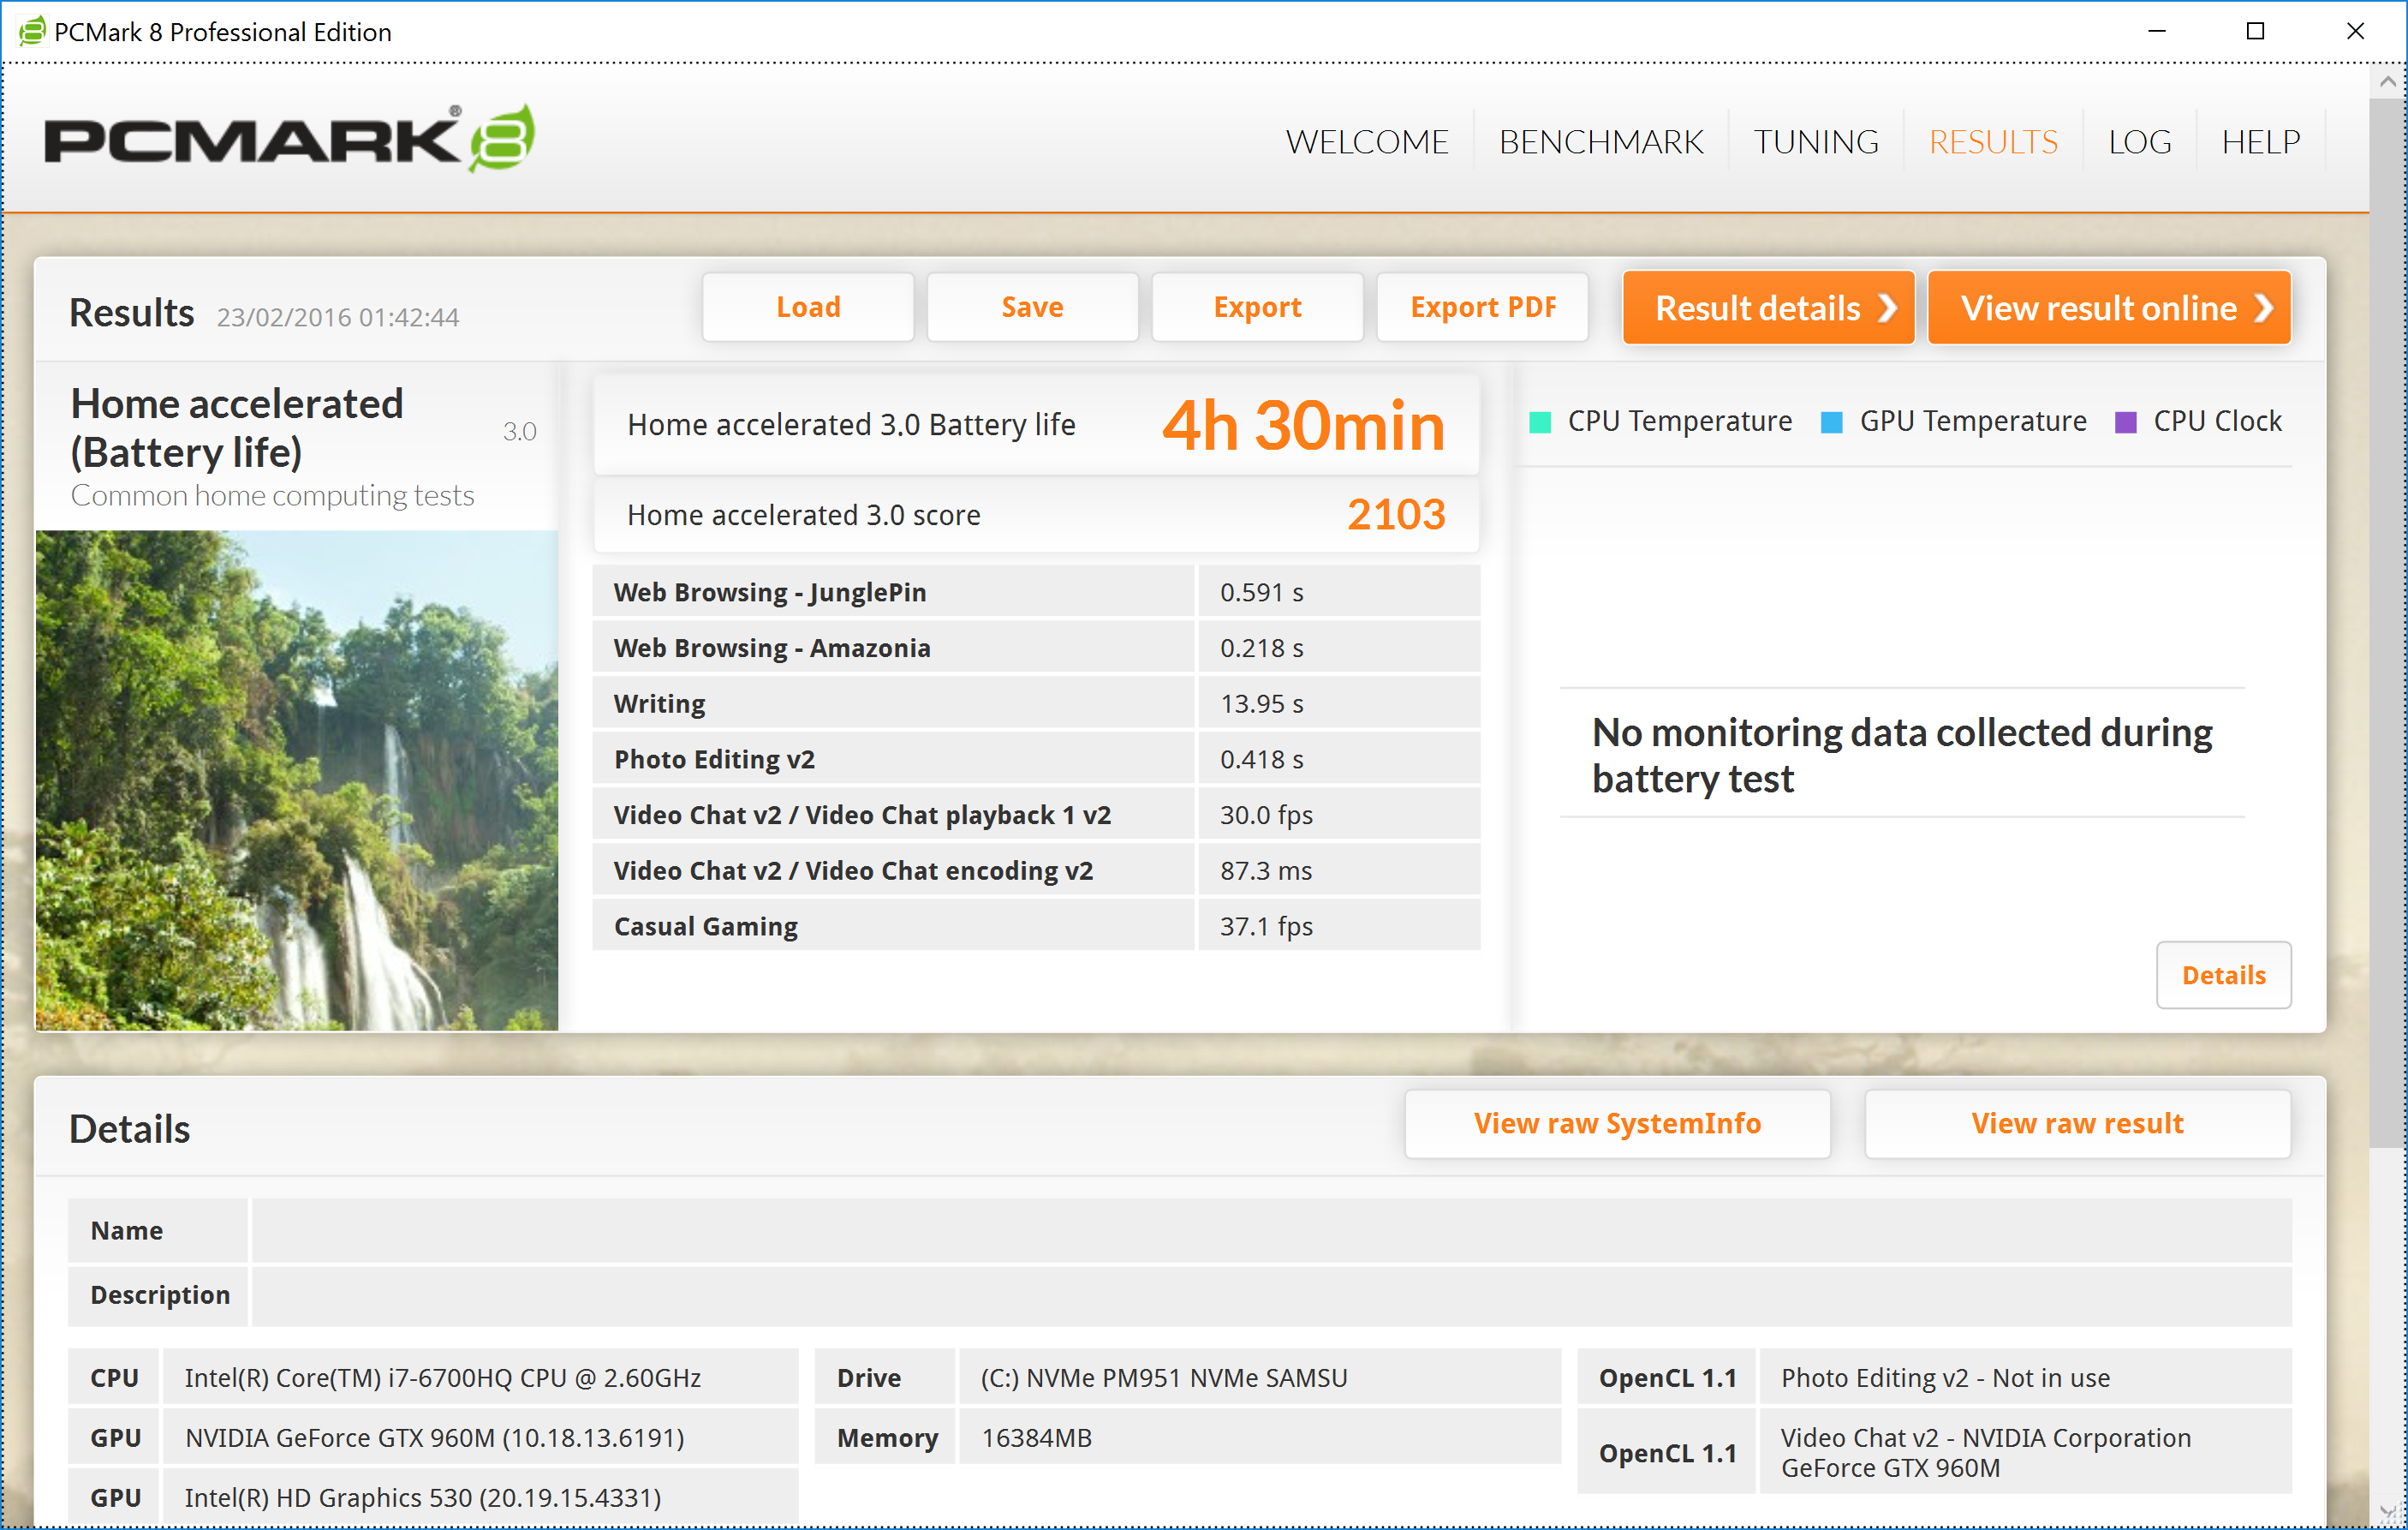Switch to the BENCHMARK tab
The image size is (2408, 1530).
1600,142
